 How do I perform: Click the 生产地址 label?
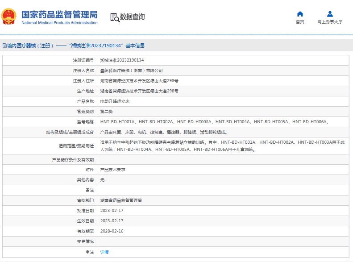coord(85,91)
